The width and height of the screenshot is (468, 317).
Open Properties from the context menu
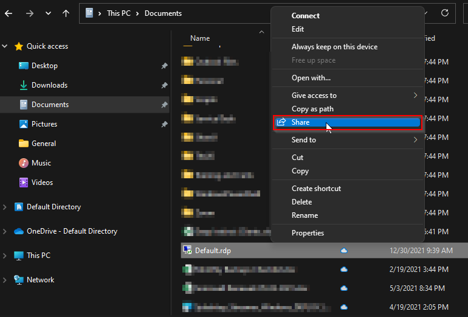pos(348,233)
